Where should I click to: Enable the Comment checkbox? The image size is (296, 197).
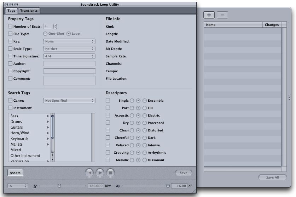pyautogui.click(x=10, y=78)
